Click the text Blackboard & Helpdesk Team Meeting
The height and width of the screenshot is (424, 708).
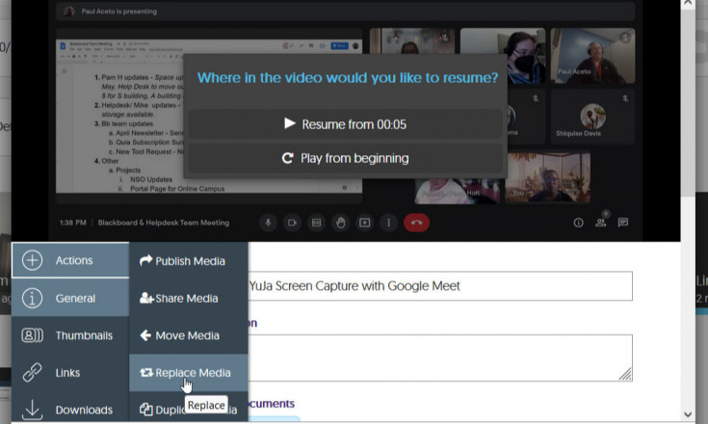pos(164,223)
